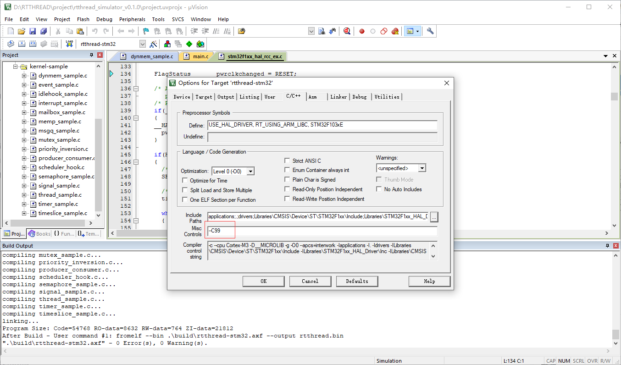Click the Comment selection toolbar icon

point(216,31)
